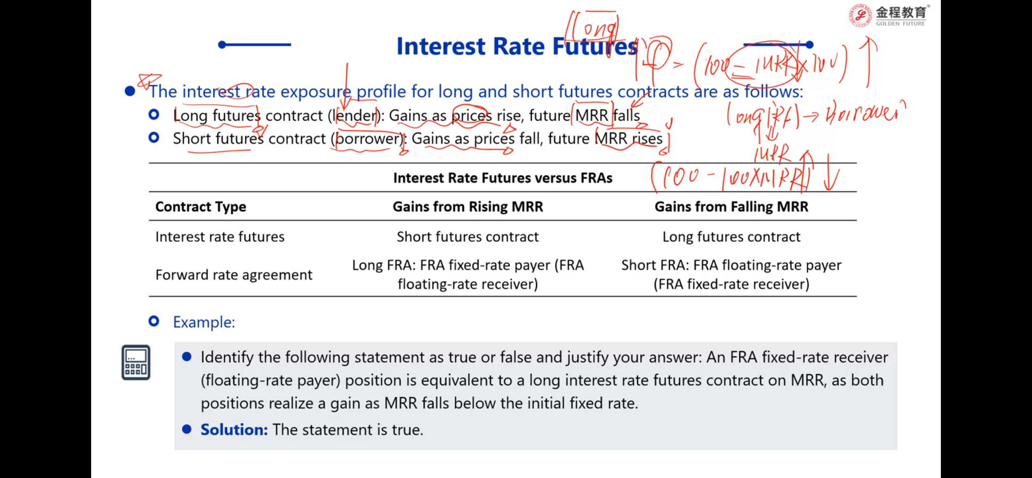
Task: Click the Short futures contract table cell
Action: [x=467, y=237]
